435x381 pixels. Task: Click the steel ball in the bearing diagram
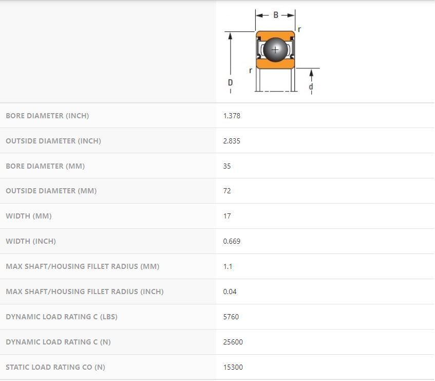[x=276, y=50]
